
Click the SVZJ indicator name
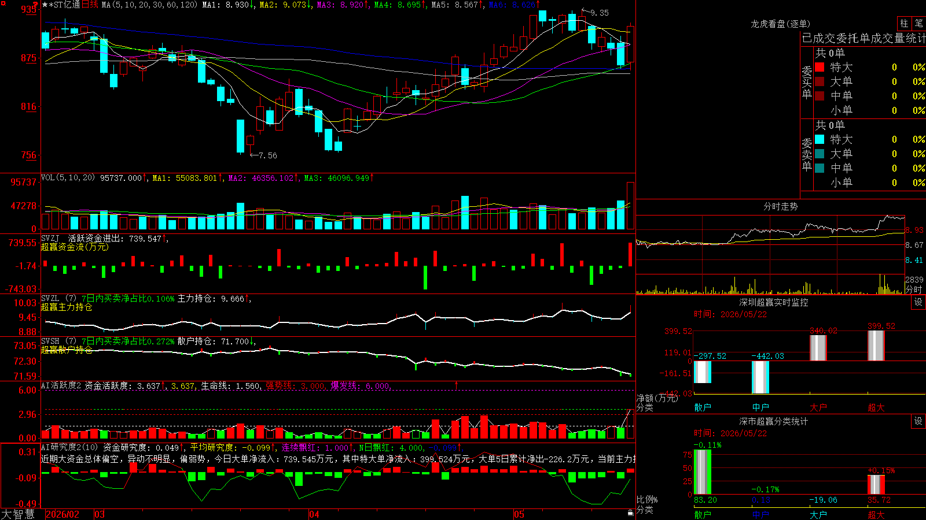point(50,239)
